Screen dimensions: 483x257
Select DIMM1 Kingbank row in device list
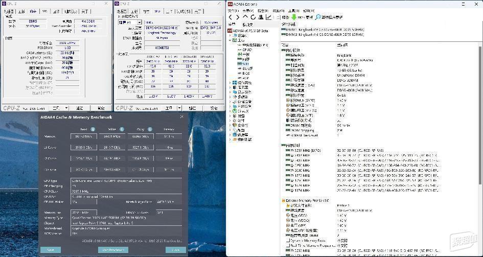323,30
